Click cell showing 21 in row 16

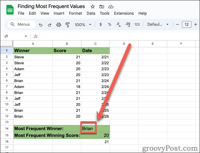pos(95,142)
